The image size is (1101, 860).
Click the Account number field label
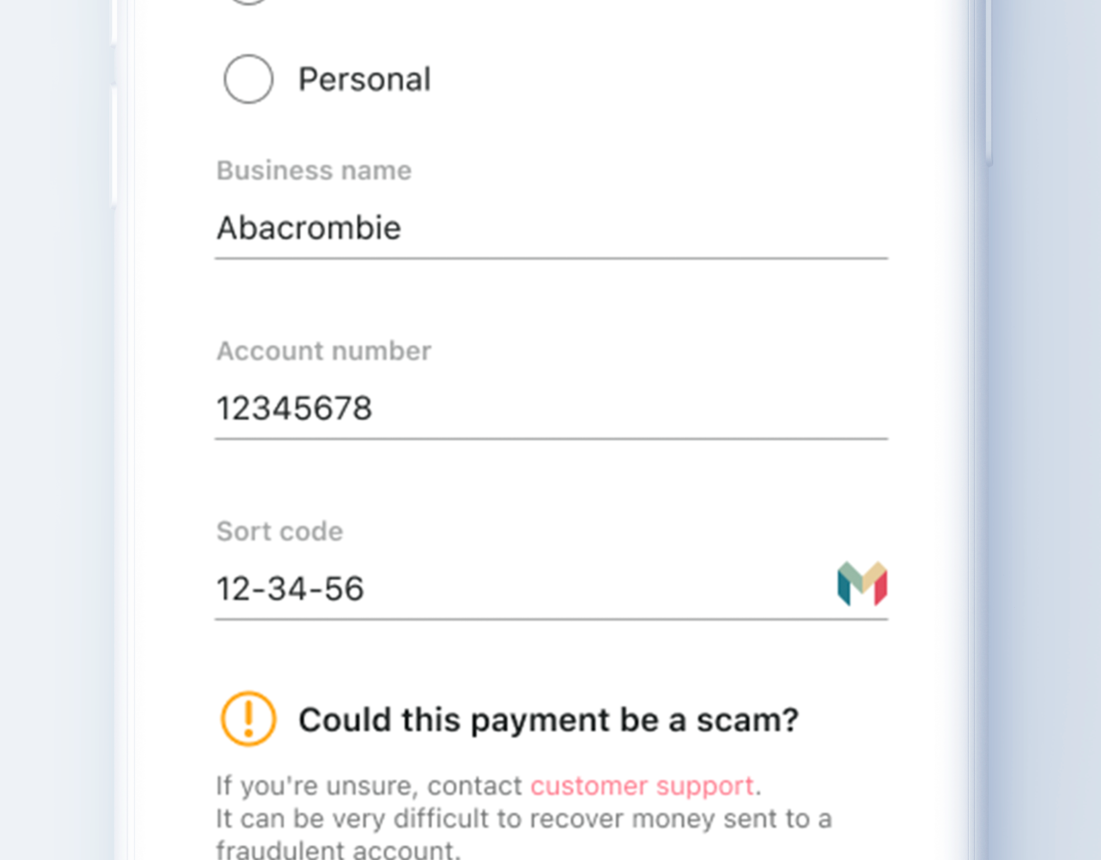(324, 351)
